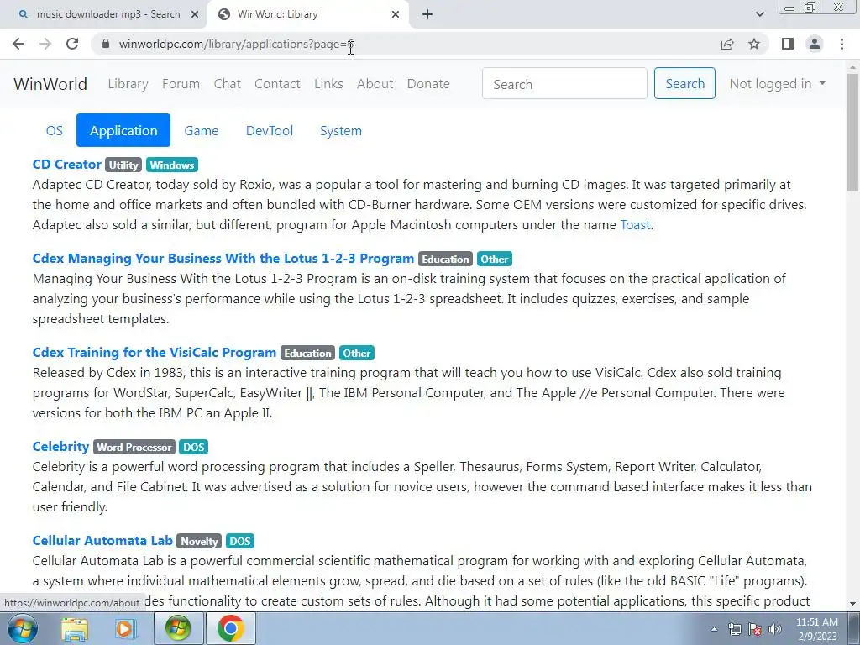Focus the WinWorld Search input field
The image size is (860, 645).
pyautogui.click(x=564, y=83)
